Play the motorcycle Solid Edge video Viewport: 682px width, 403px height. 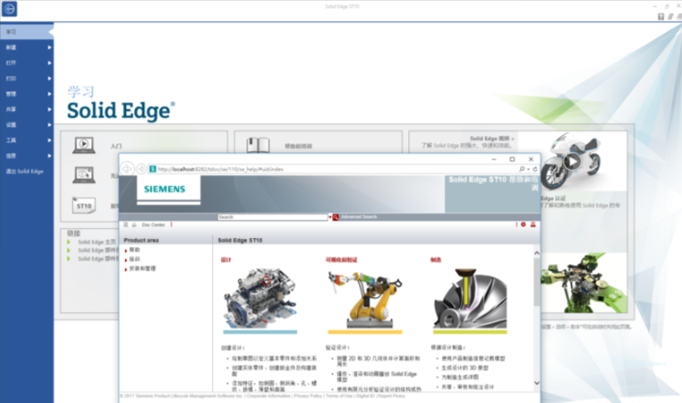tap(572, 162)
